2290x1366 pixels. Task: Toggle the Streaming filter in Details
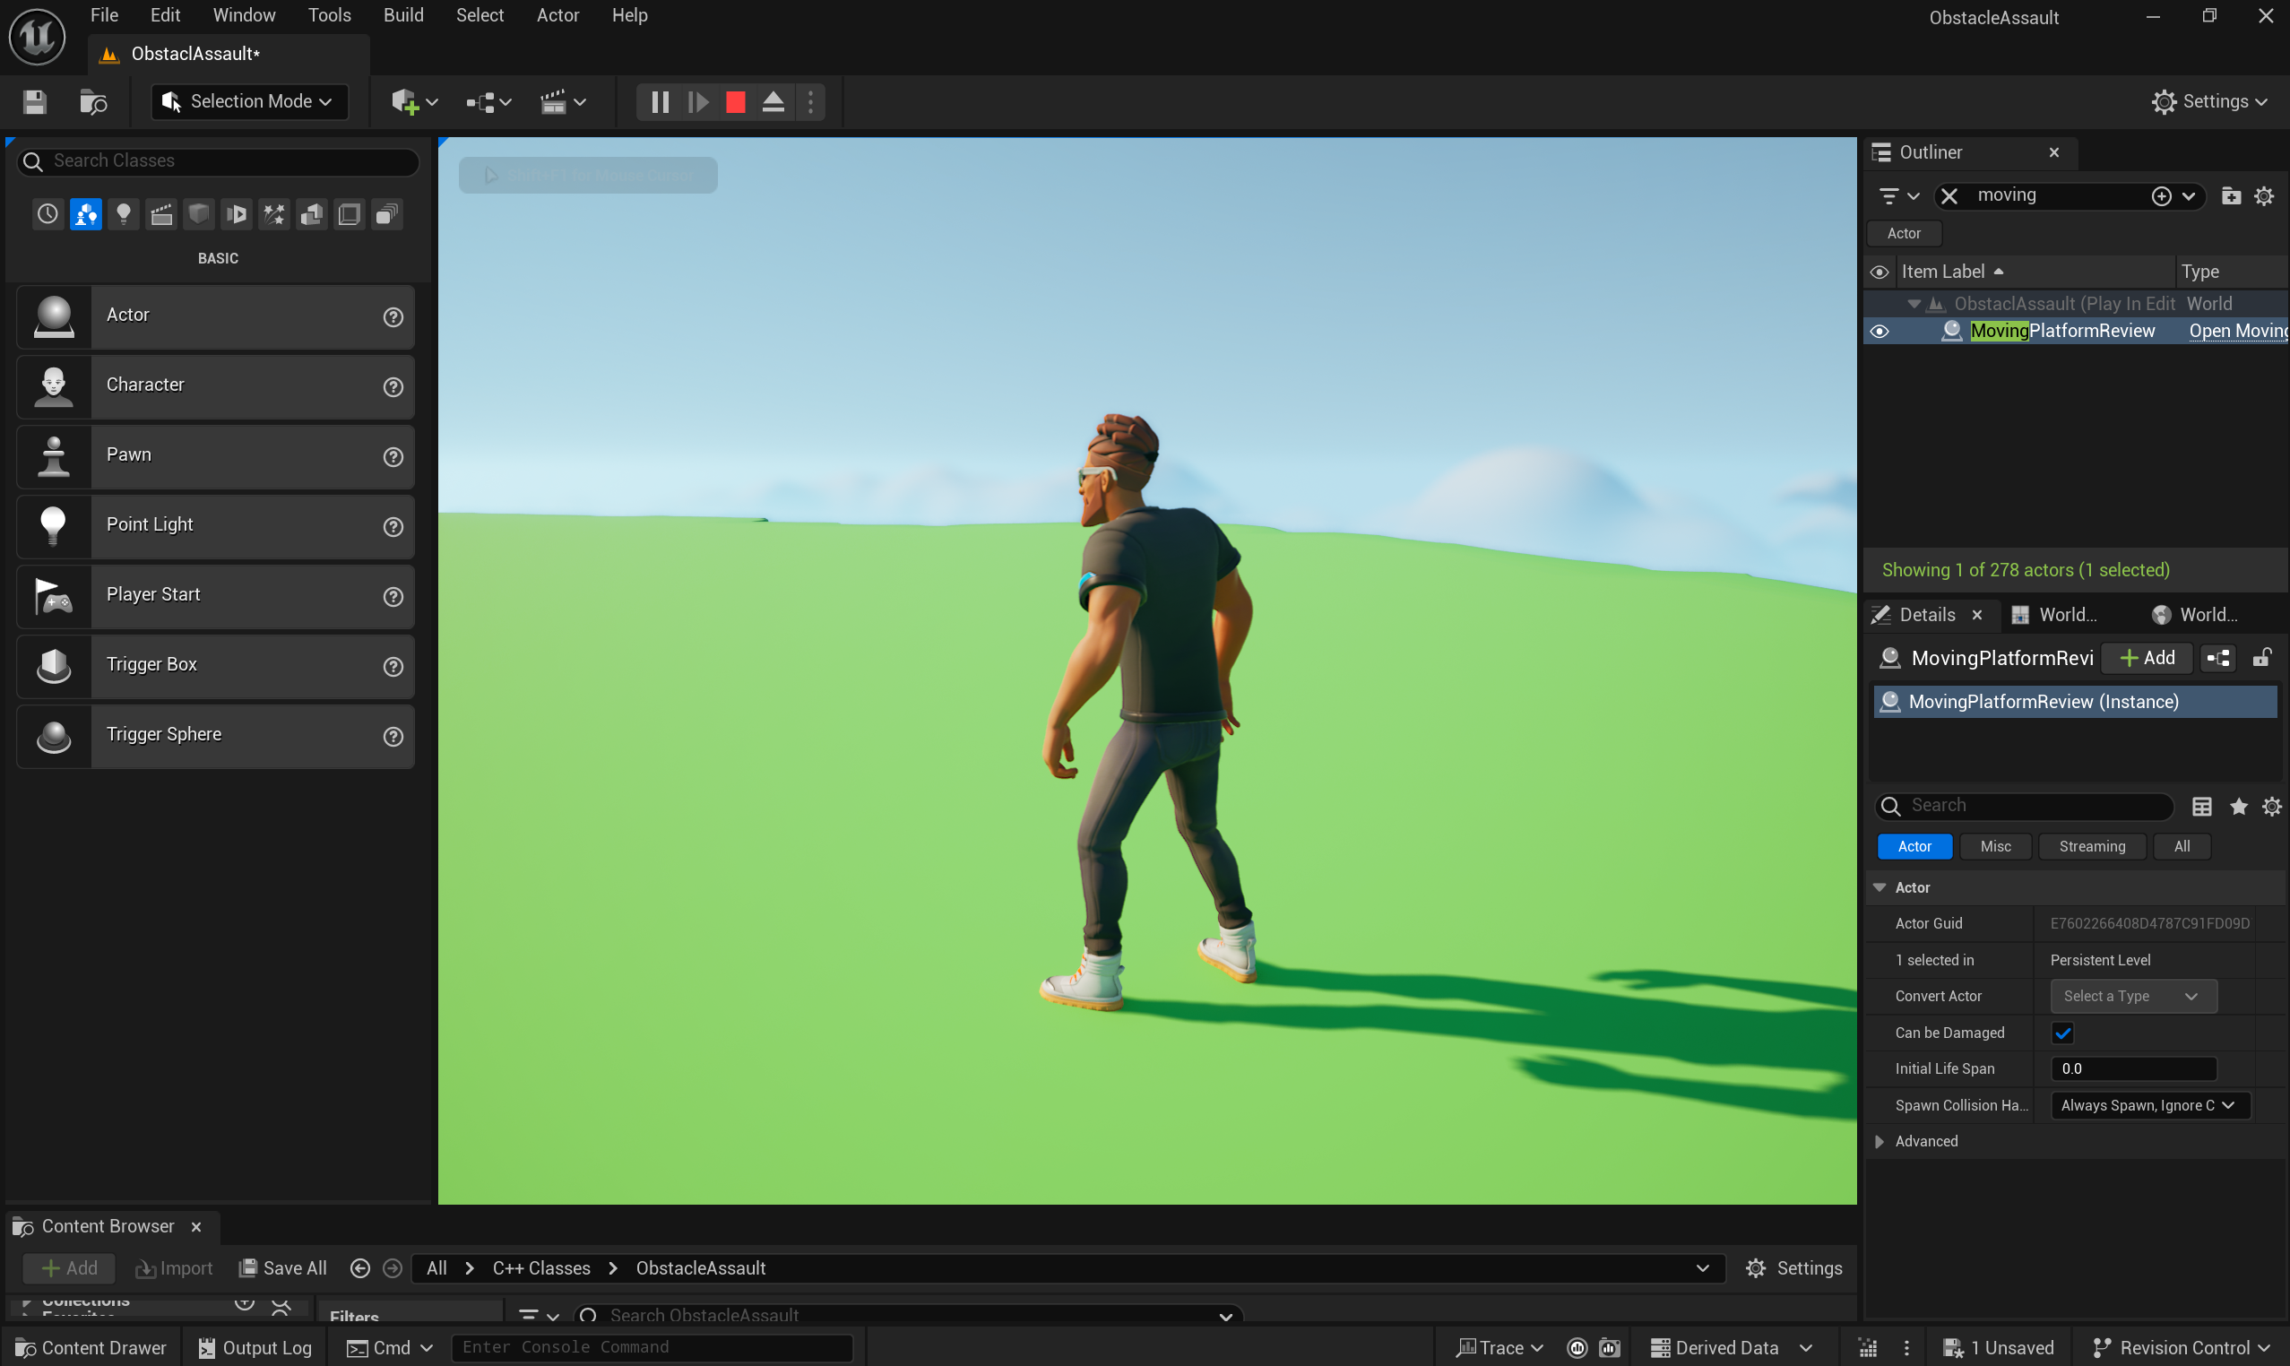coord(2091,846)
